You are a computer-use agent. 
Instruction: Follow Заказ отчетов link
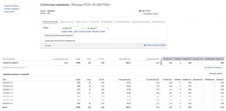point(9,12)
